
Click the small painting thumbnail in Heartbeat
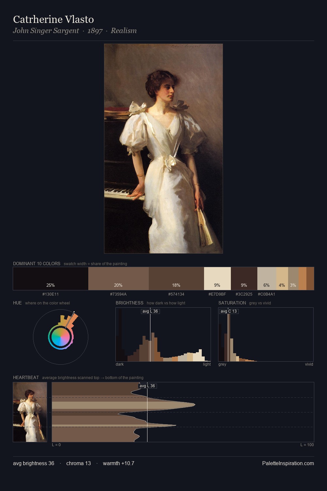coord(30,412)
